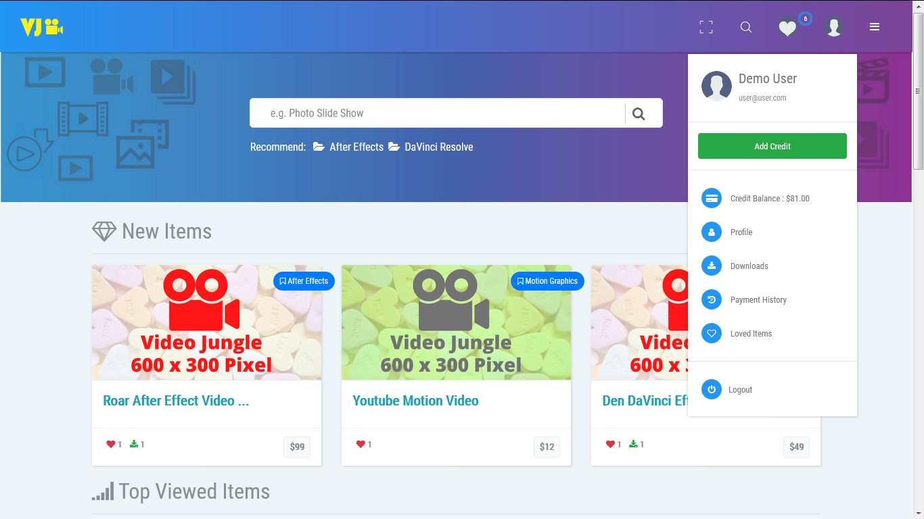
Task: Select Payment History menu item
Action: (x=758, y=300)
